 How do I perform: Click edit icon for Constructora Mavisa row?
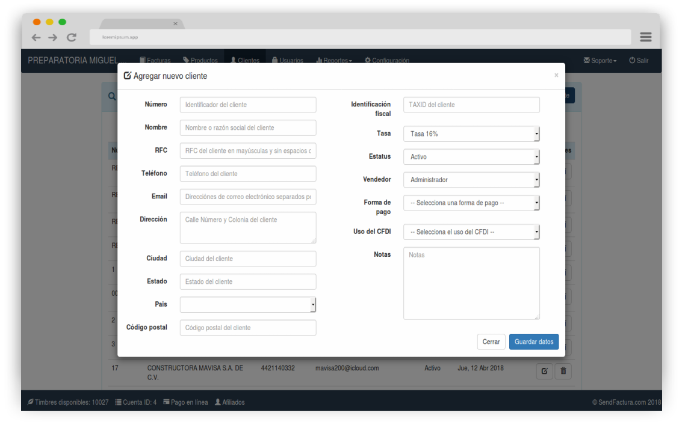tap(544, 371)
